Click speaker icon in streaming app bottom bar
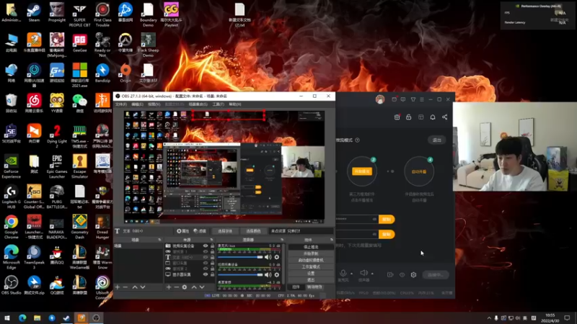The image size is (577, 324). pos(364,273)
